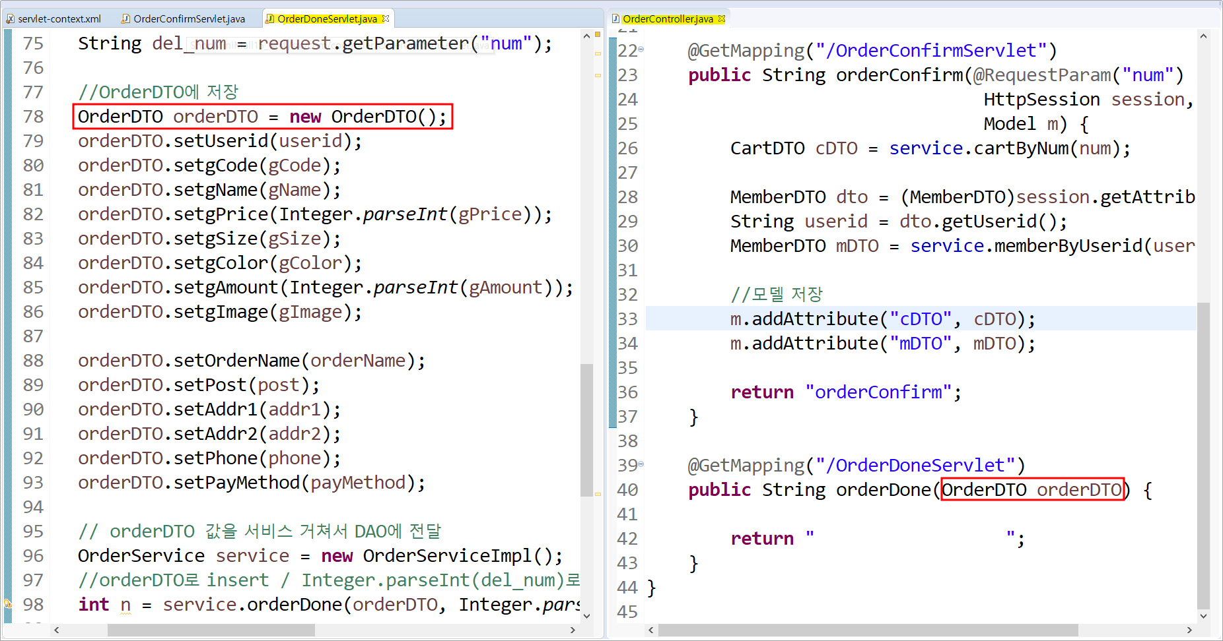Click line number 45 in right editor
This screenshot has width=1223, height=641.
pyautogui.click(x=627, y=612)
